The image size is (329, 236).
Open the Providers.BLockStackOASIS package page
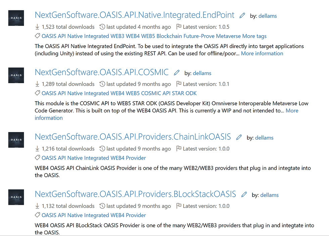click(x=135, y=194)
